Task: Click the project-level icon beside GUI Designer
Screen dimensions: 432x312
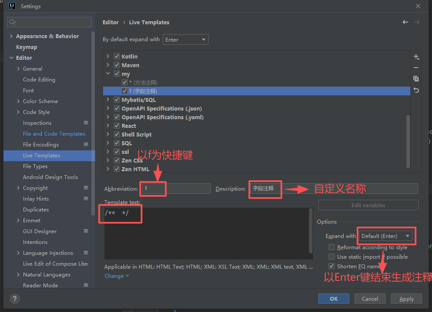Action: click(86, 231)
